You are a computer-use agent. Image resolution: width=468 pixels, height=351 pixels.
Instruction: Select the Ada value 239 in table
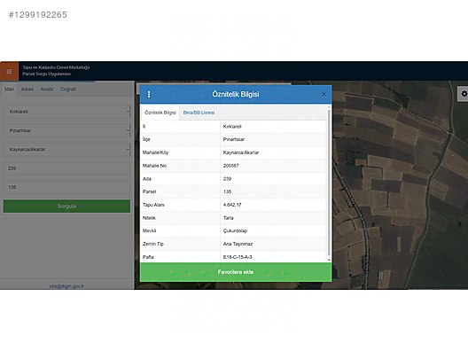pos(227,179)
